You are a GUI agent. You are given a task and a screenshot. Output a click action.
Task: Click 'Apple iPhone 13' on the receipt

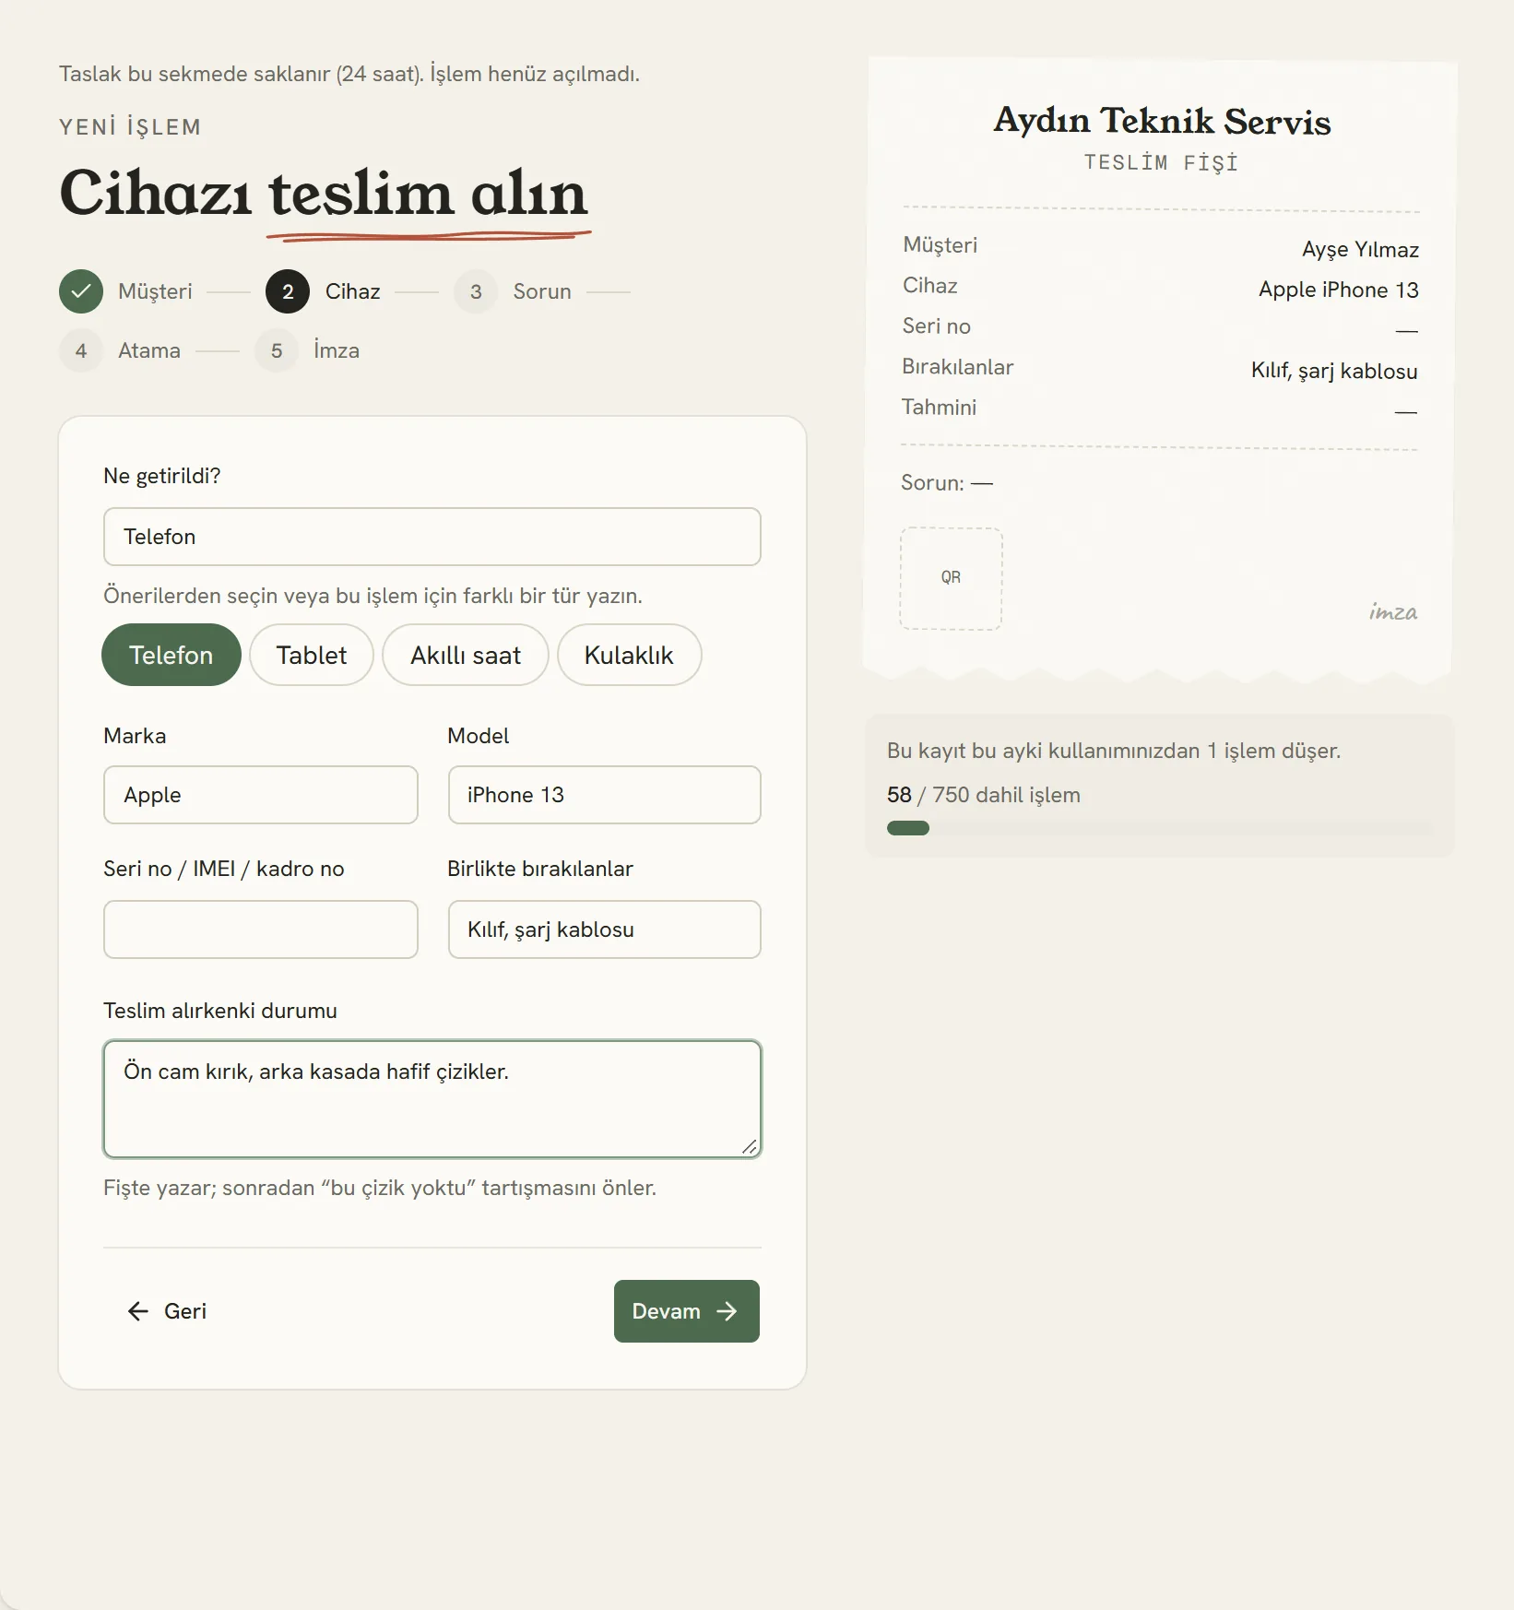1339,290
